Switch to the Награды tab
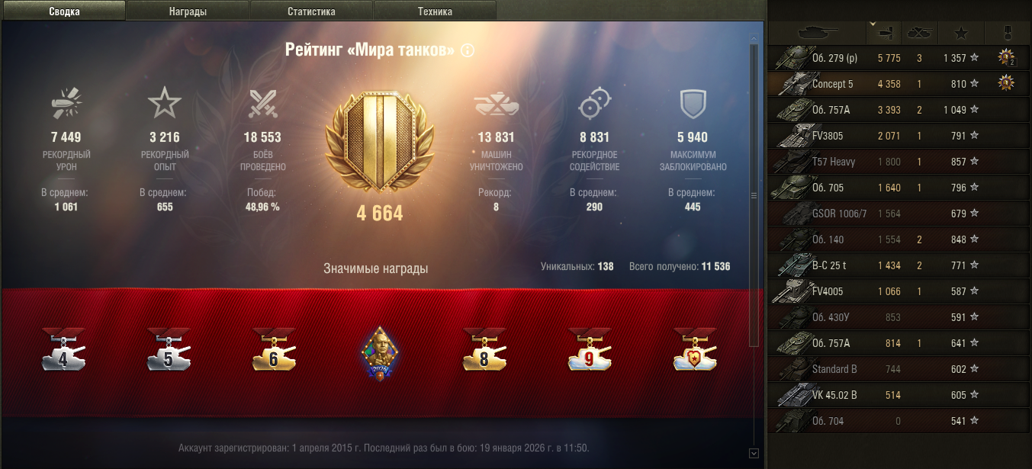 (x=188, y=11)
